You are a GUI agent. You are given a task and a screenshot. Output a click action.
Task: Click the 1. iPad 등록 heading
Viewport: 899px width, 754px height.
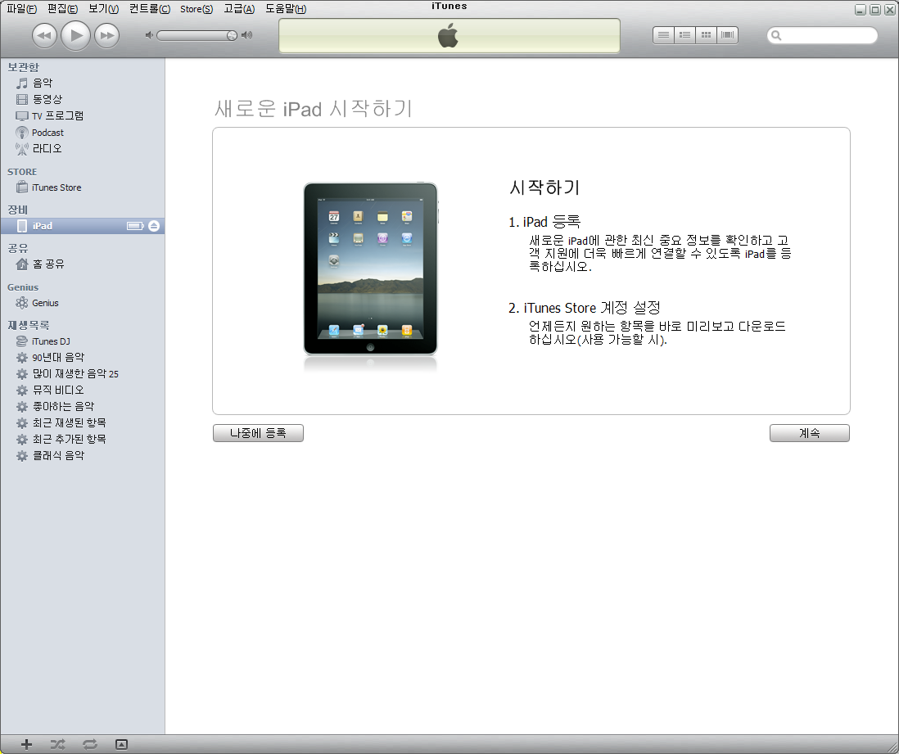[544, 222]
